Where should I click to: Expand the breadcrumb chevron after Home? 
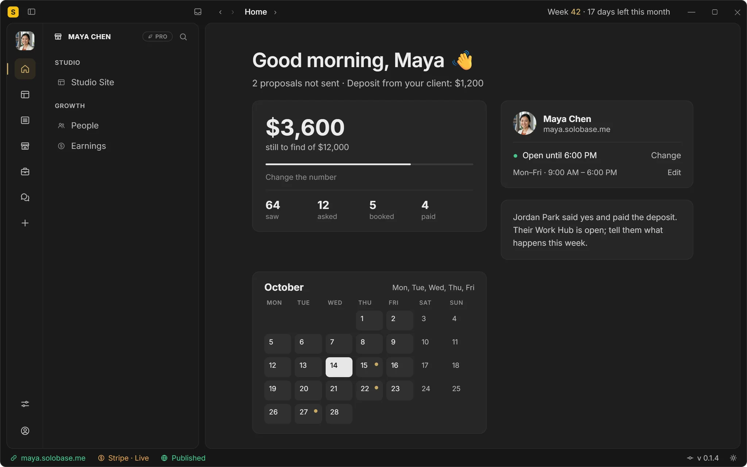coord(275,12)
